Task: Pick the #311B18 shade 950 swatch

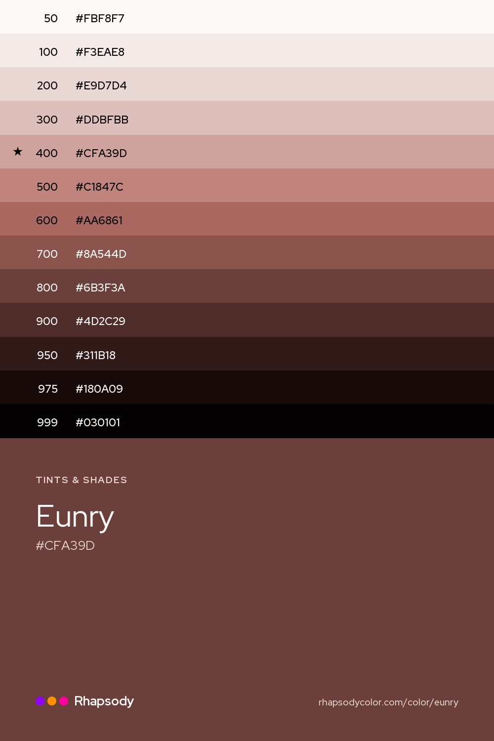Action: [x=247, y=354]
